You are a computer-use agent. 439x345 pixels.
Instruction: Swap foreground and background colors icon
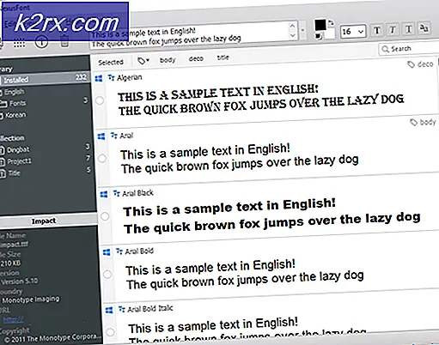point(331,23)
